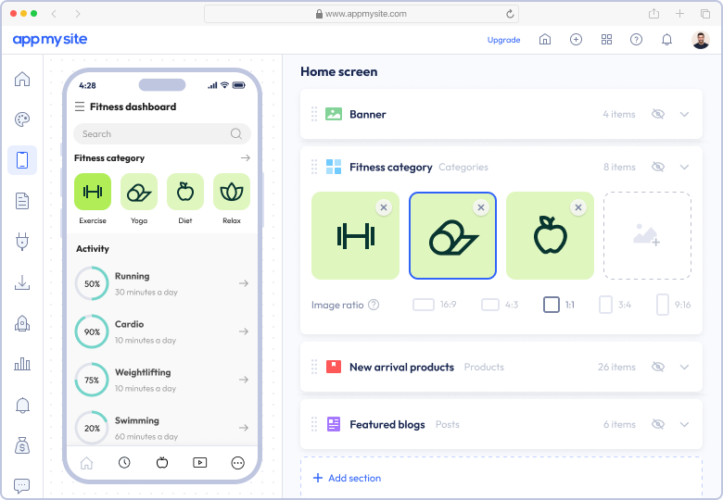Select the 1:1 image ratio
This screenshot has width=723, height=500.
(x=559, y=305)
